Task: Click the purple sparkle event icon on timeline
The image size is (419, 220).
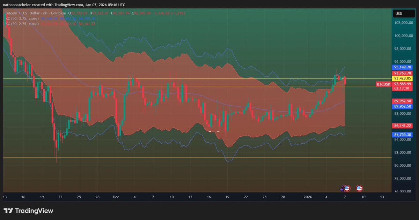Action: point(343,189)
